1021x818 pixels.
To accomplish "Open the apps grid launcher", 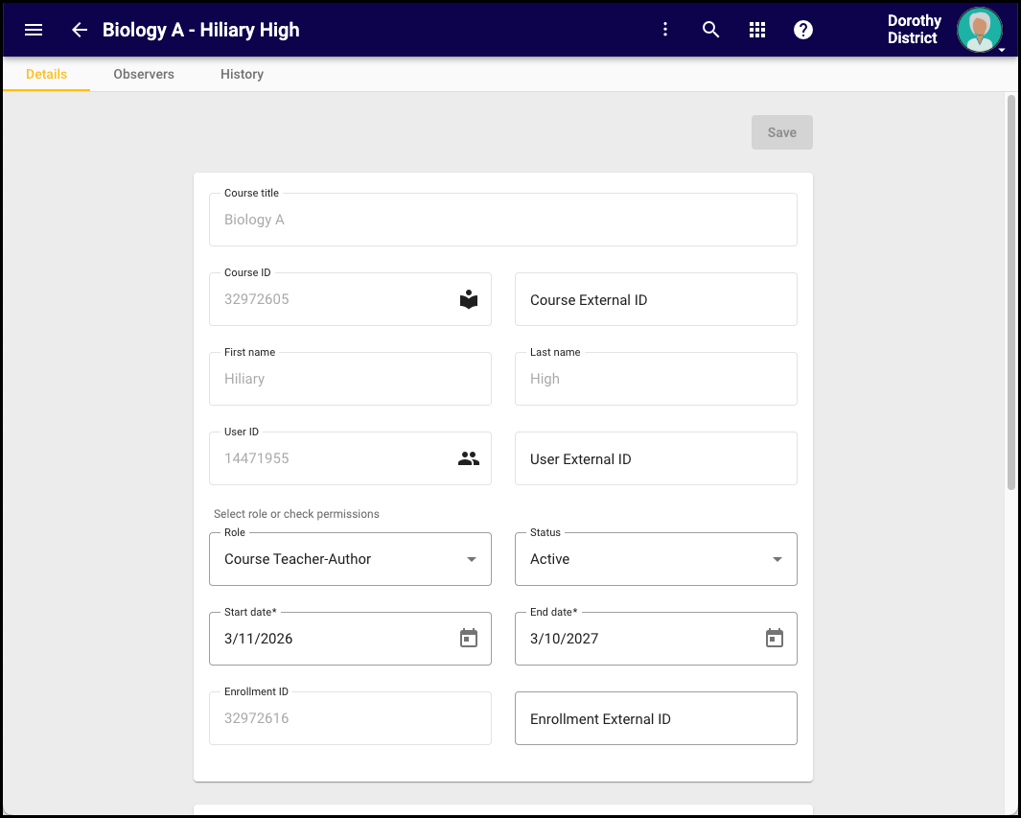I will click(756, 30).
